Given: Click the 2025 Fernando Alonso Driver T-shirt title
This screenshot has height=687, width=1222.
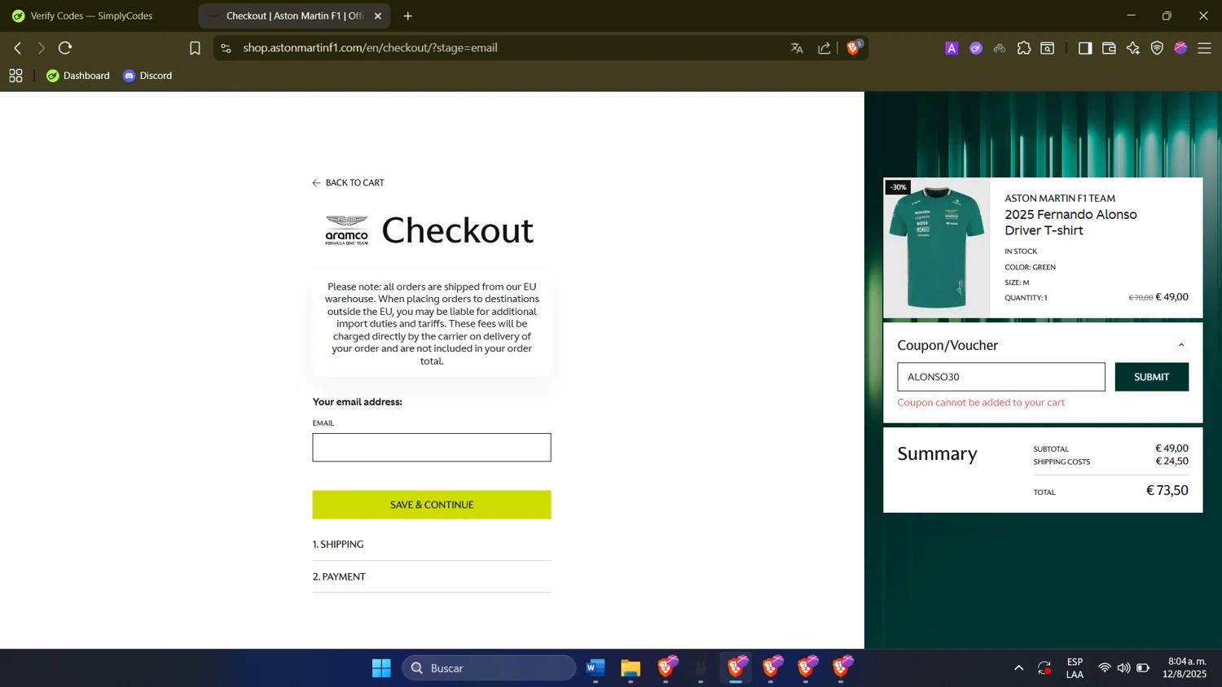Looking at the screenshot, I should (1070, 222).
